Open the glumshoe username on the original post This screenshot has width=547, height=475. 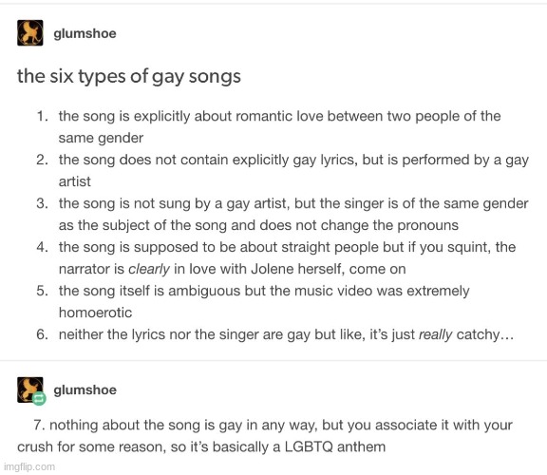85,33
